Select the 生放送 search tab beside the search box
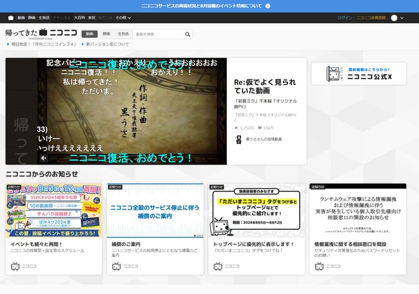The image size is (419, 294). (123, 34)
